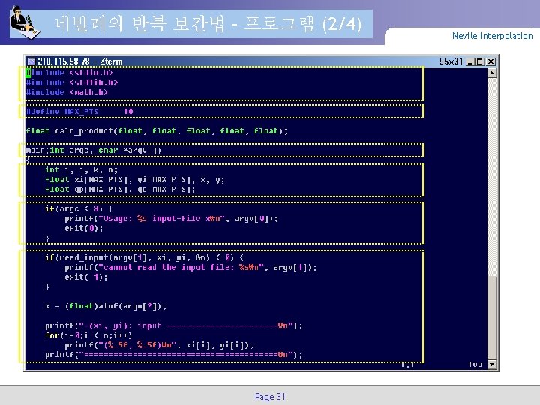
Task: Click the 'Page 31' footer text
Action: [x=270, y=397]
